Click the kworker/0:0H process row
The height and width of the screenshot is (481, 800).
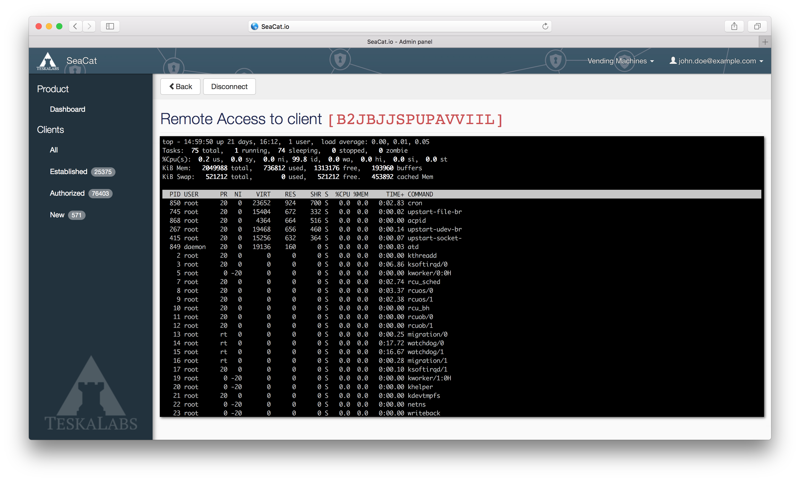click(x=461, y=273)
